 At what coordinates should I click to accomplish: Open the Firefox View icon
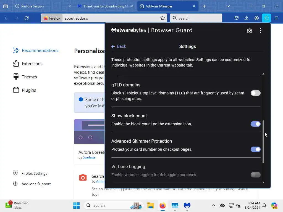6,6
